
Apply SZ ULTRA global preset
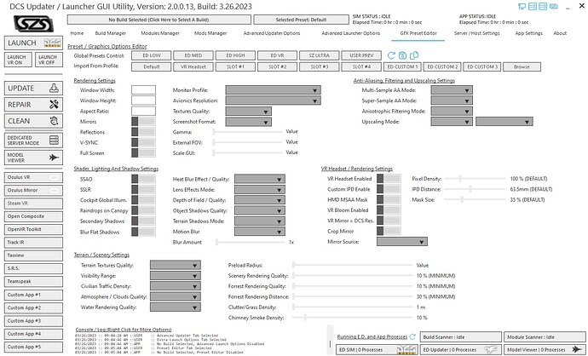(319, 55)
